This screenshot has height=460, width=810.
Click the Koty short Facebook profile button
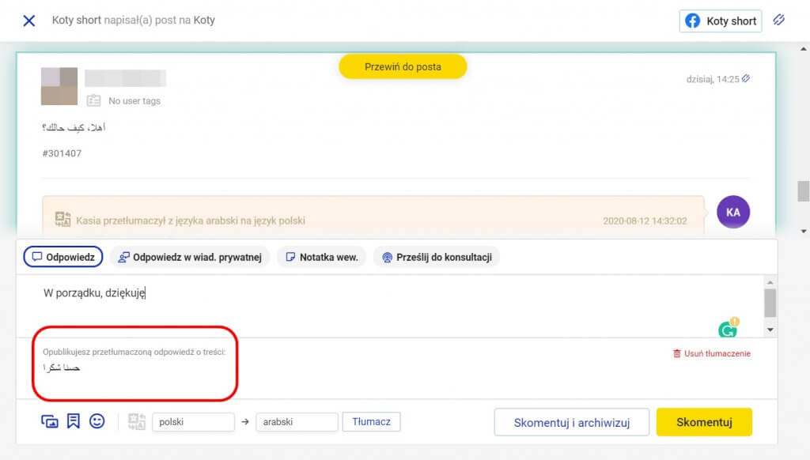[x=720, y=21]
